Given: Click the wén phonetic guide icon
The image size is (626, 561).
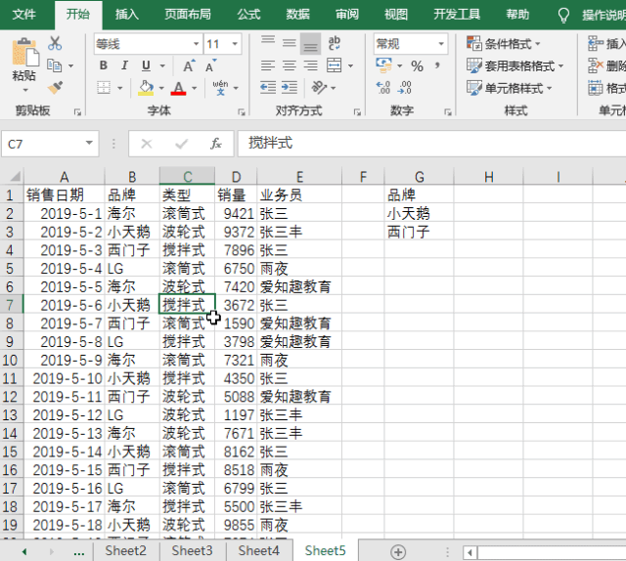Looking at the screenshot, I should 220,87.
